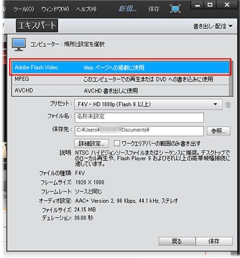This screenshot has height=258, width=240.
Task: Open the ヘルプ menu
Action: pos(87,9)
